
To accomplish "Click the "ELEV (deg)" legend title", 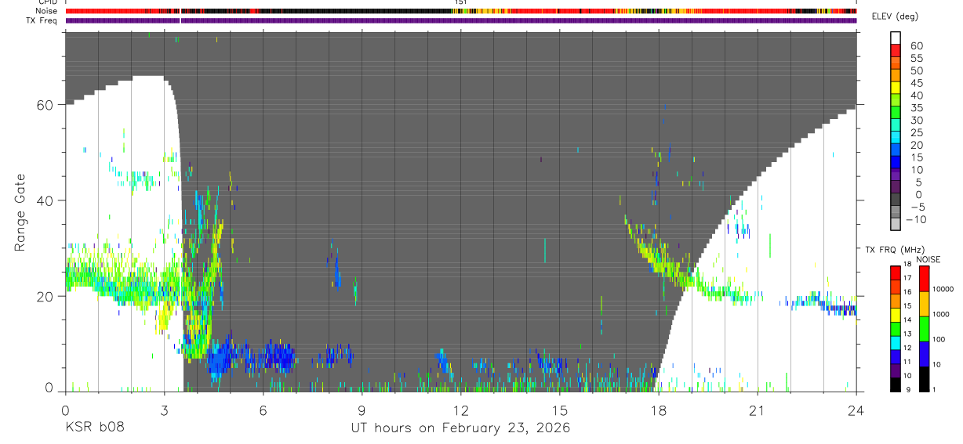I will pos(895,16).
